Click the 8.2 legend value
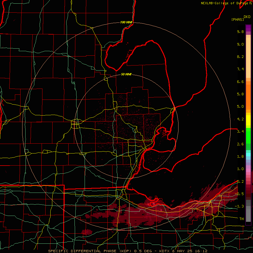 (240, 57)
